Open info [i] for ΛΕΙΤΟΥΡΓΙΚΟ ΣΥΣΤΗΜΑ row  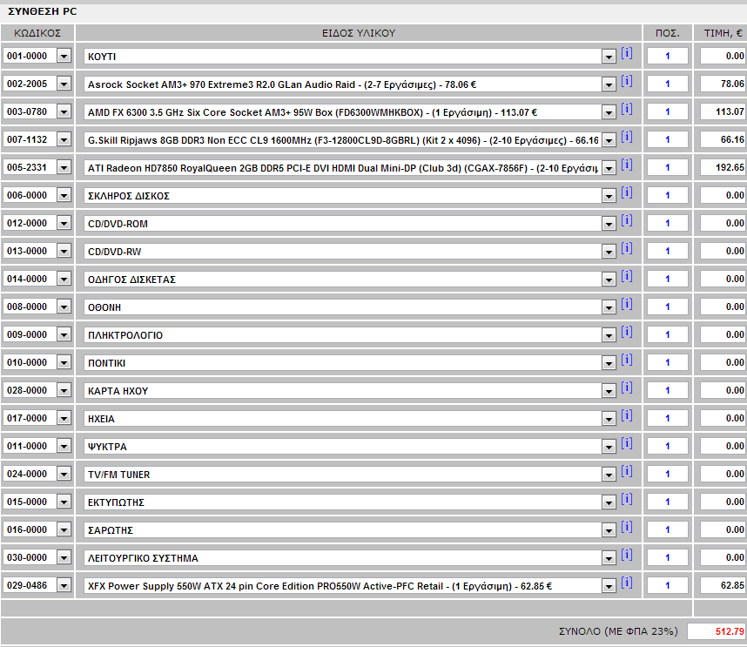pyautogui.click(x=627, y=555)
